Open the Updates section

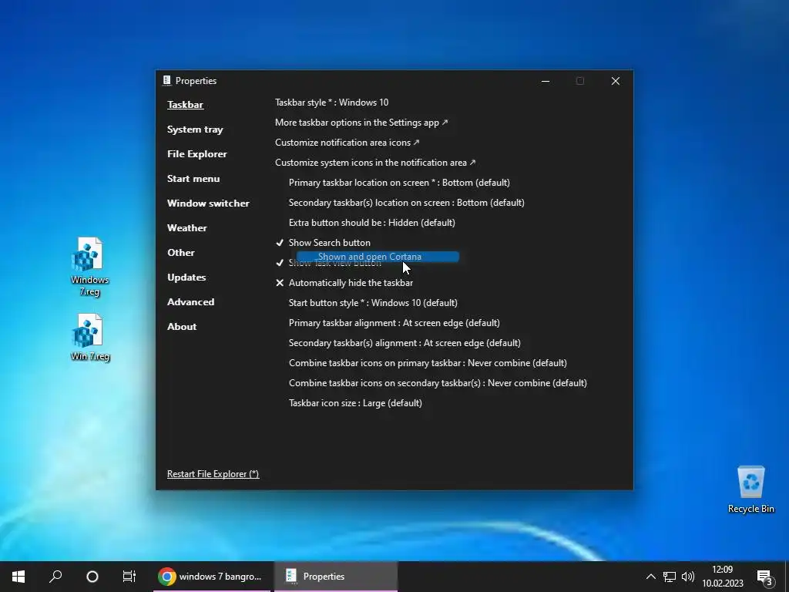(x=186, y=277)
